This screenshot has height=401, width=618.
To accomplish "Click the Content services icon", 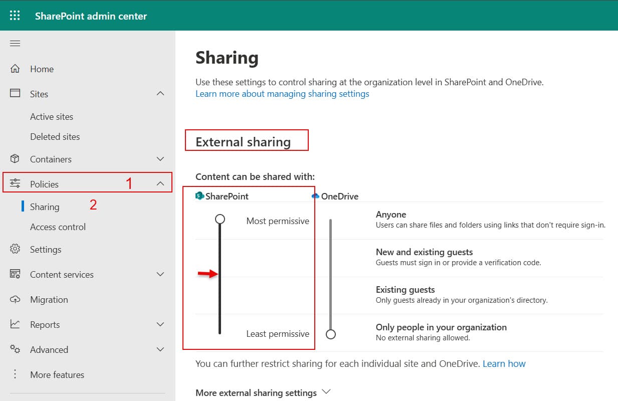I will (x=15, y=274).
